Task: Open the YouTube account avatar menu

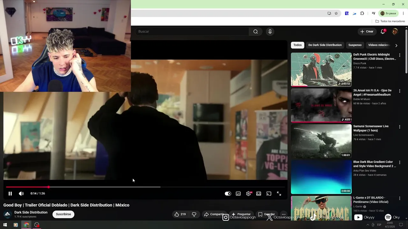Action: (x=395, y=31)
